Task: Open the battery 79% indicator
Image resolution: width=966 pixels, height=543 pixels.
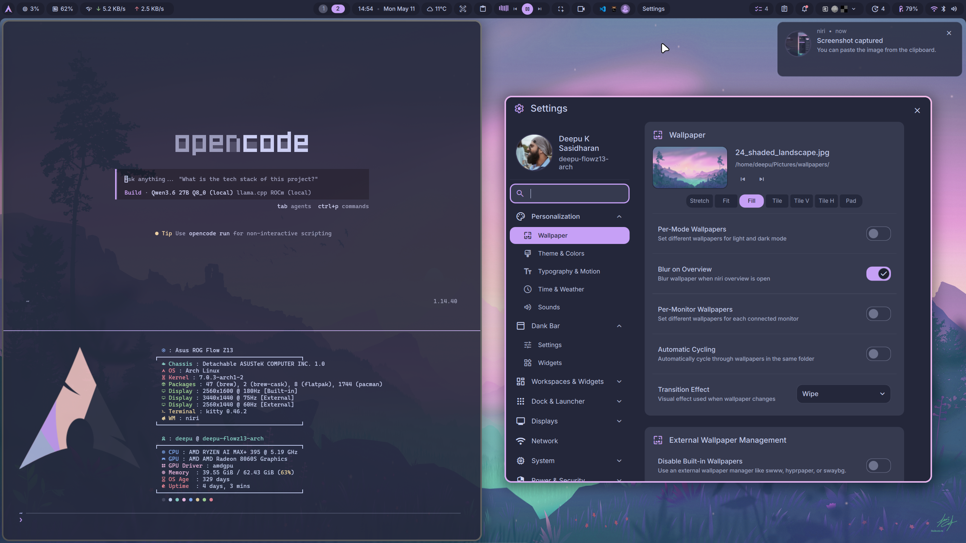Action: (x=908, y=9)
